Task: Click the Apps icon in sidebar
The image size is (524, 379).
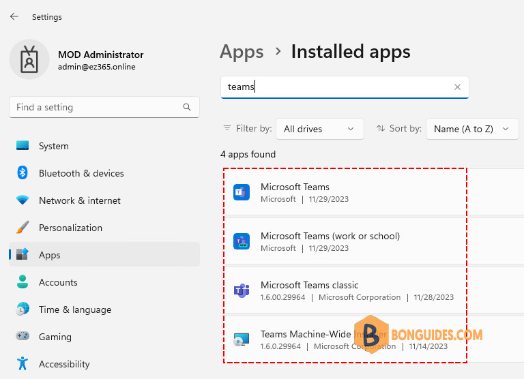Action: click(x=23, y=254)
